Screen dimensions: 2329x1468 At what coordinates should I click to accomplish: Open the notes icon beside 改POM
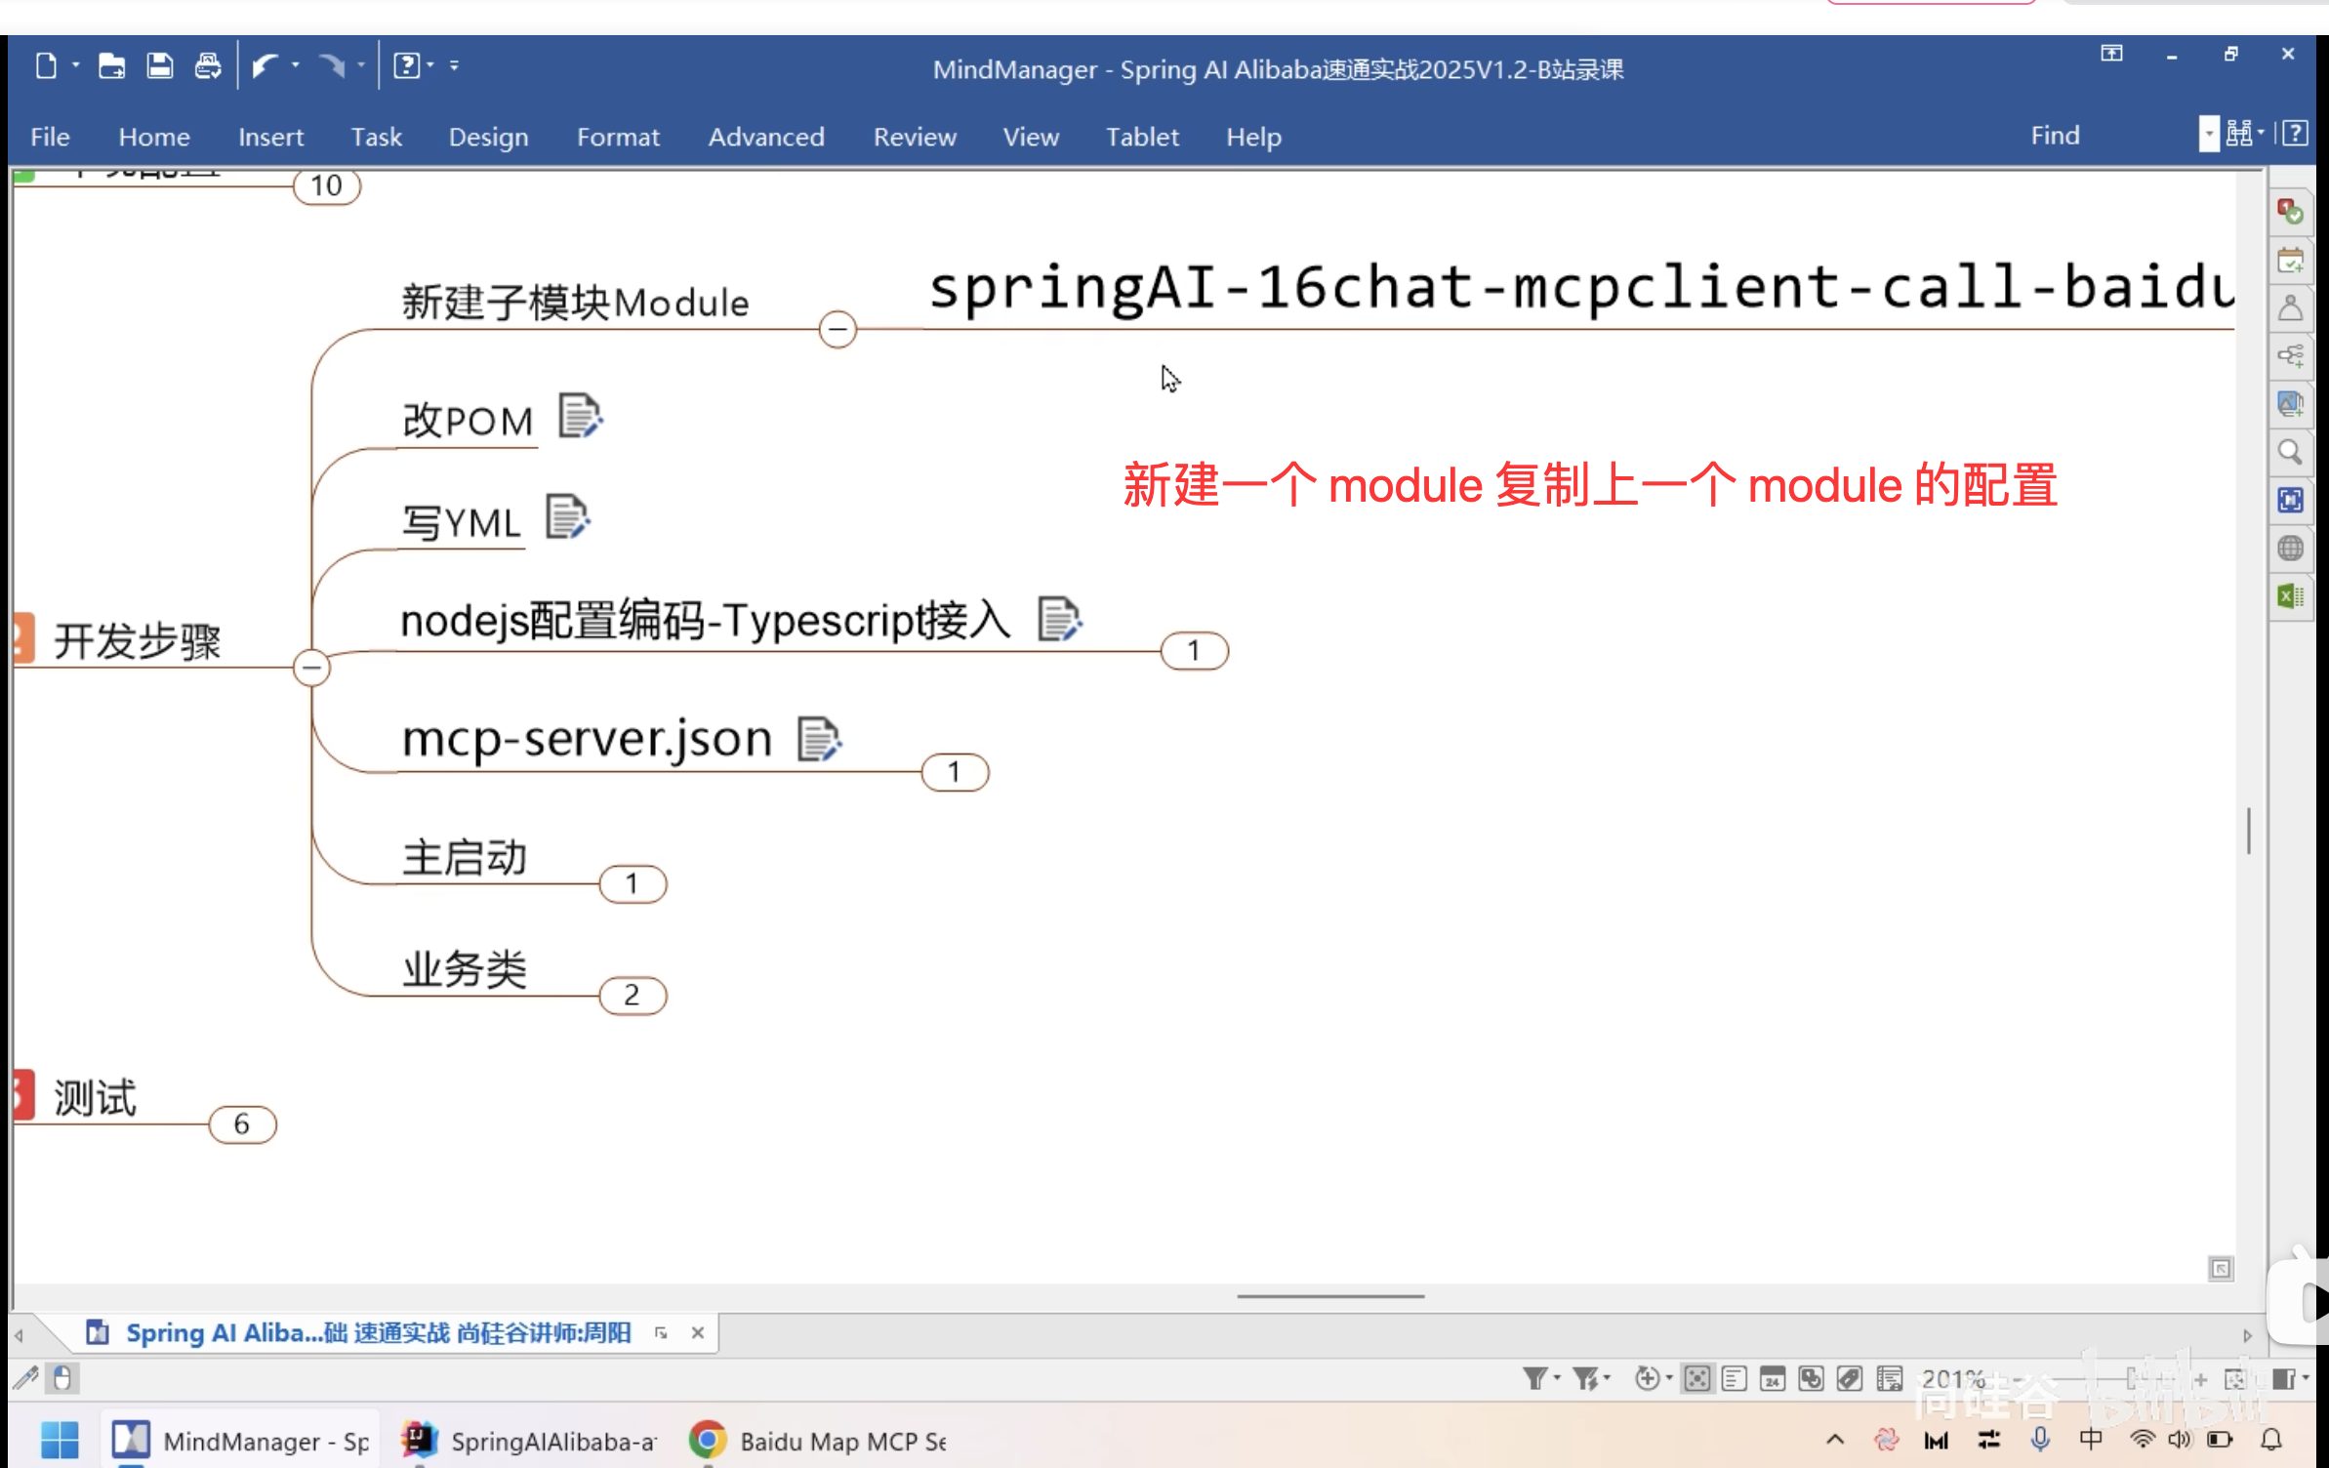[580, 417]
